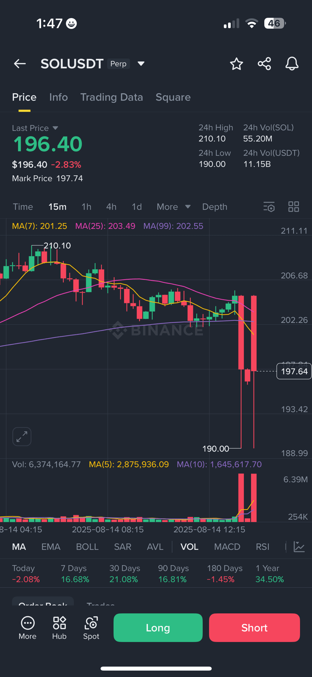Screen dimensions: 312x677
Task: Select the 1h interval
Action: (86, 207)
